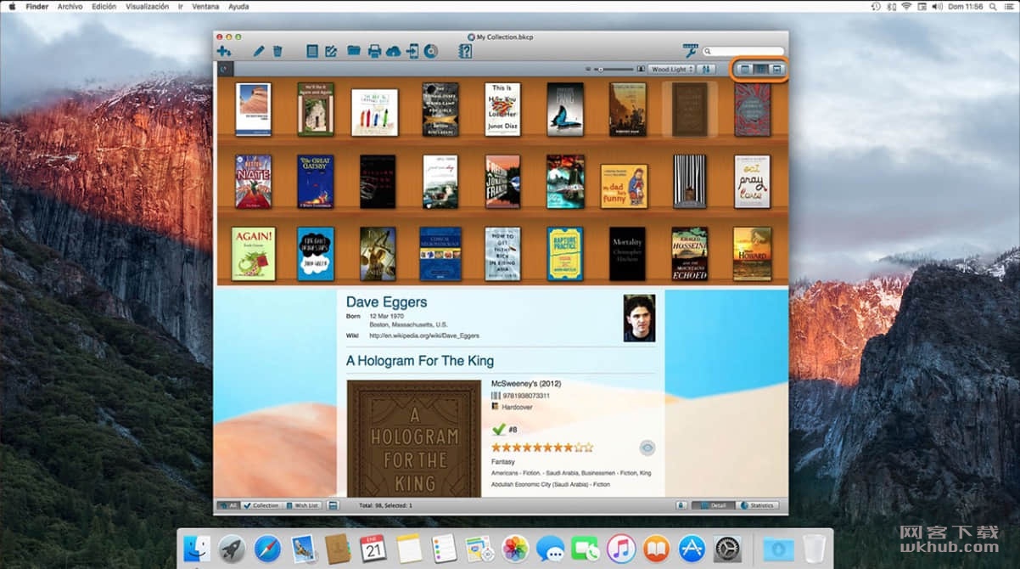Click the A Hologram For The King cover image
This screenshot has width=1020, height=569.
(413, 438)
